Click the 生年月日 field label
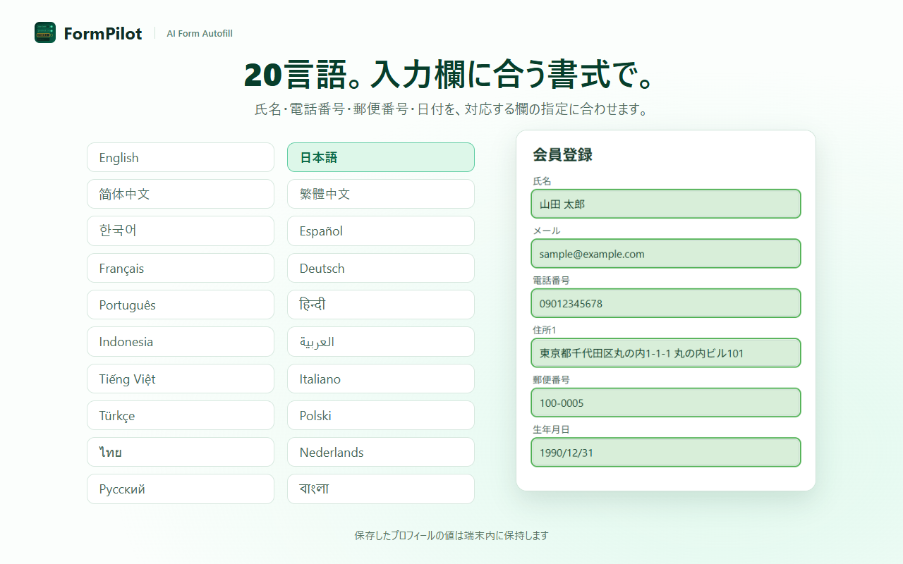The image size is (903, 564). [551, 429]
